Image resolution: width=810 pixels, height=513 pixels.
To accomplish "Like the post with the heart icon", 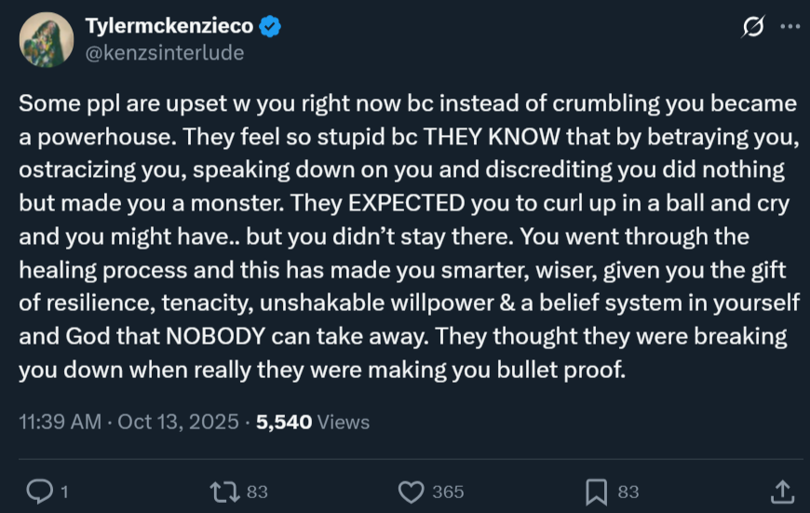I will tap(411, 491).
